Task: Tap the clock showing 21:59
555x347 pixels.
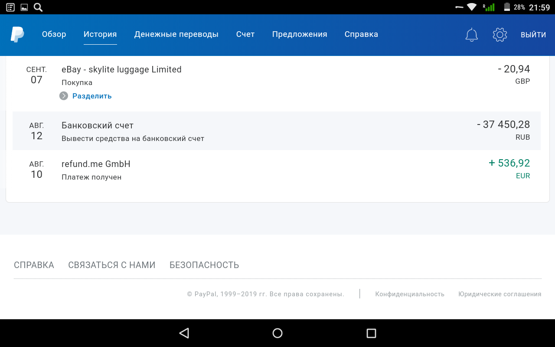Action: (539, 7)
